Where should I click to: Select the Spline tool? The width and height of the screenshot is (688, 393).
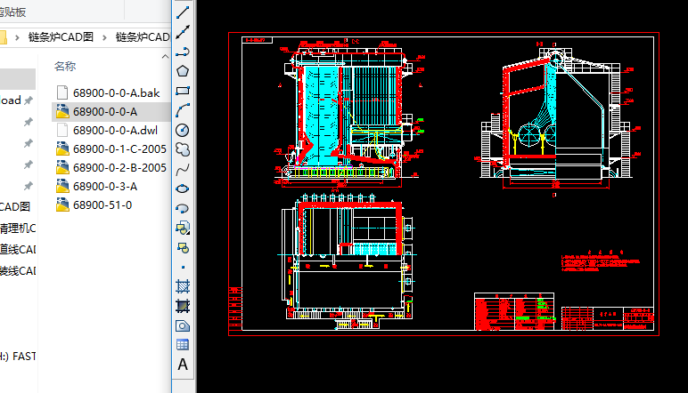pos(183,169)
